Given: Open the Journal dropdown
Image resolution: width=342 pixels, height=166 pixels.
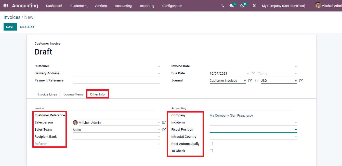Looking at the screenshot, I should [x=244, y=80].
